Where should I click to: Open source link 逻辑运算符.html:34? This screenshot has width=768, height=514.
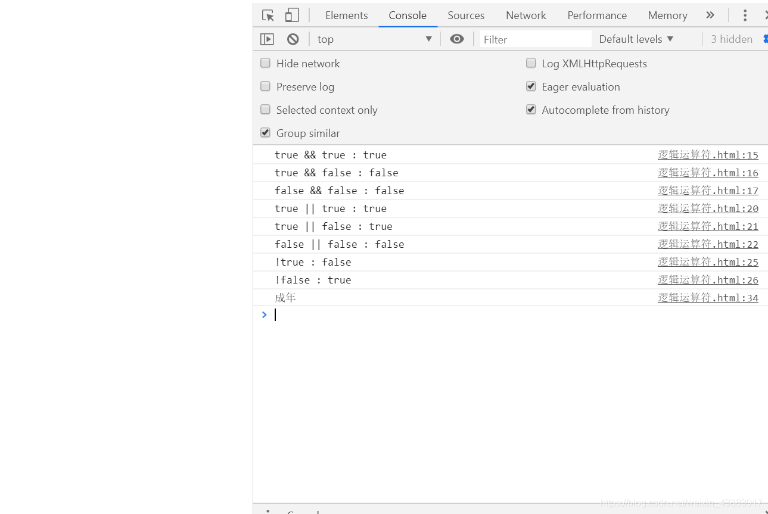click(x=708, y=298)
